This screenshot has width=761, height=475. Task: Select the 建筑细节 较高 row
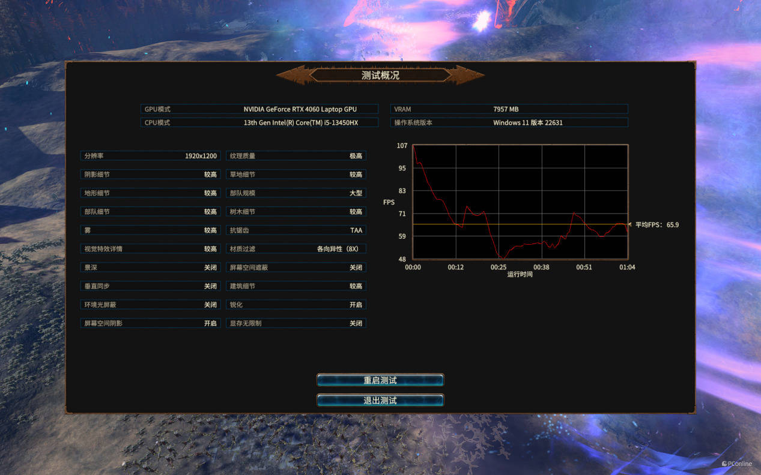pos(296,286)
